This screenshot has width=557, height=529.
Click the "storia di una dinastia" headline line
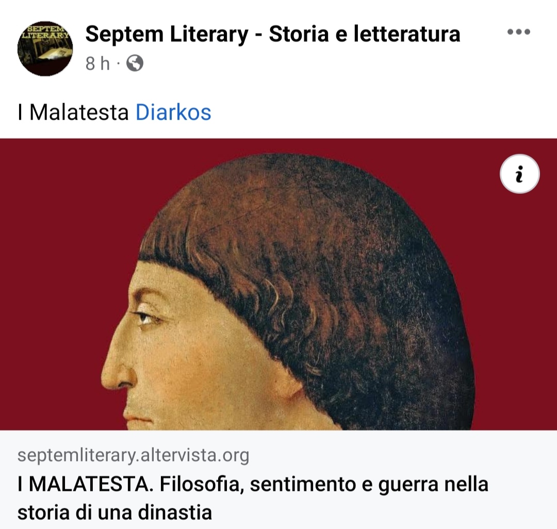click(114, 513)
